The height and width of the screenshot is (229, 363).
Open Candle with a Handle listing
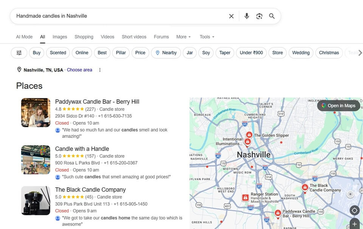82,149
